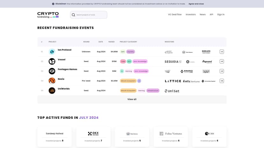Click the Symbolic Capital investor logo
This screenshot has width=264, height=148.
pos(206,71)
